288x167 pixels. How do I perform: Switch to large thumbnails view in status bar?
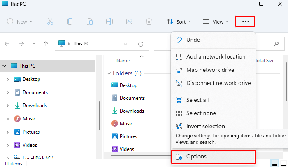point(283,163)
